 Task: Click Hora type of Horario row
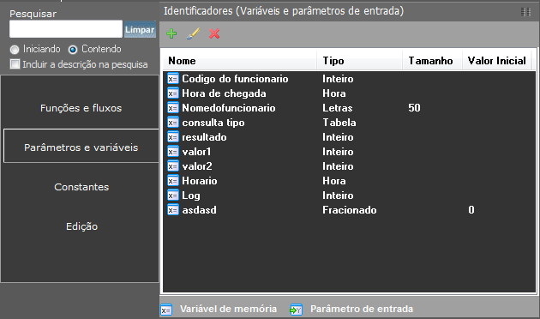coord(334,181)
